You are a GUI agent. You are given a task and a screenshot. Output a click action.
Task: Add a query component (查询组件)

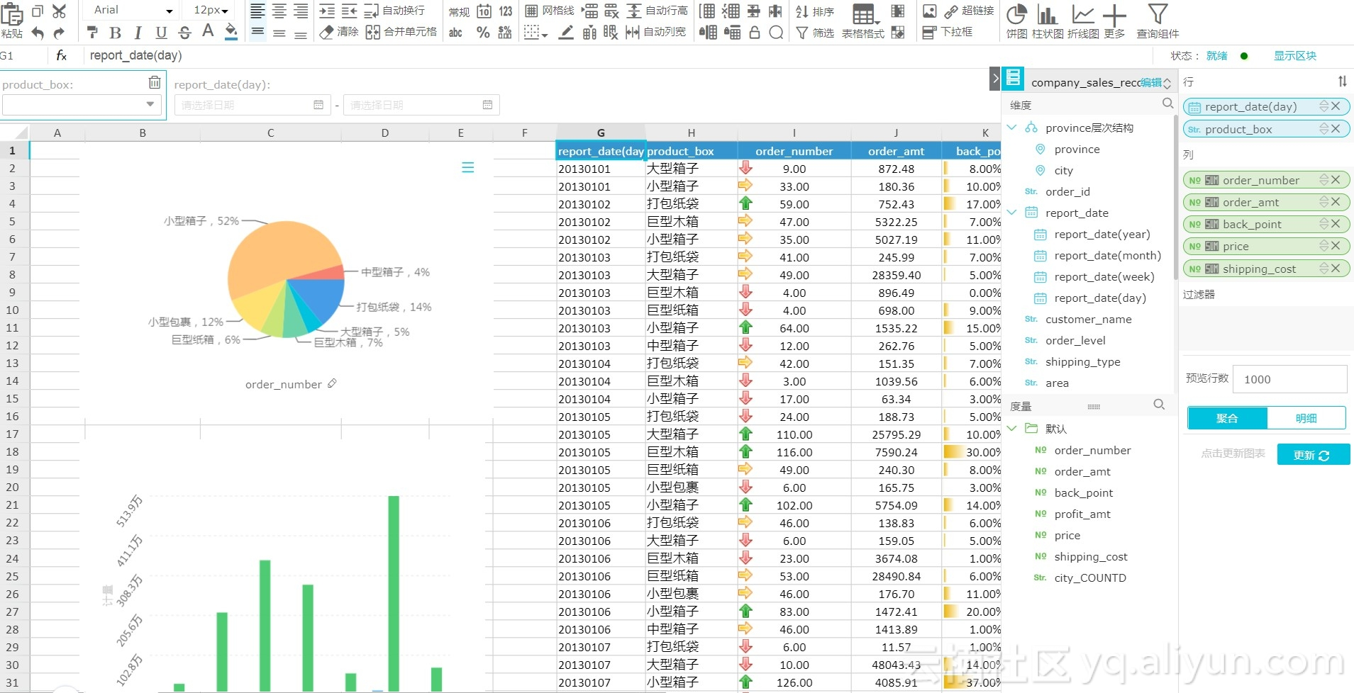click(1158, 21)
